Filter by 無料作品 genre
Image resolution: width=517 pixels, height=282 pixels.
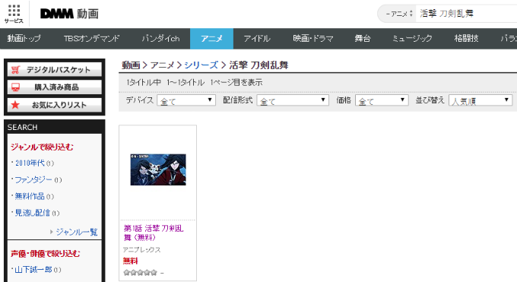click(x=30, y=196)
